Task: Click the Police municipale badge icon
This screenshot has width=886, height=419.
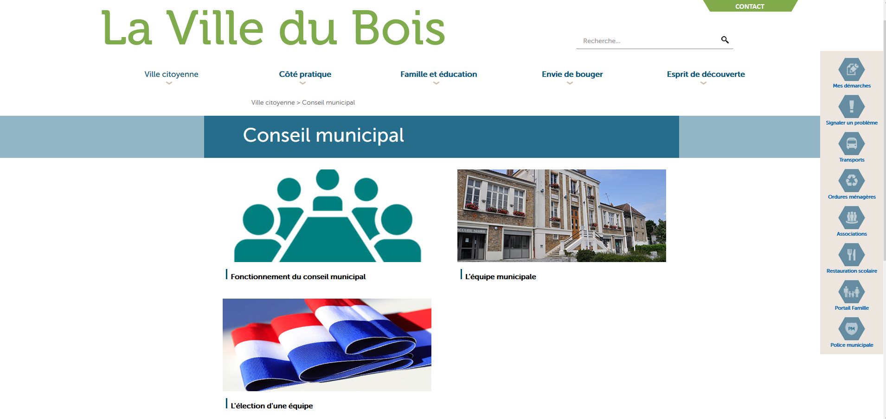Action: (x=851, y=329)
